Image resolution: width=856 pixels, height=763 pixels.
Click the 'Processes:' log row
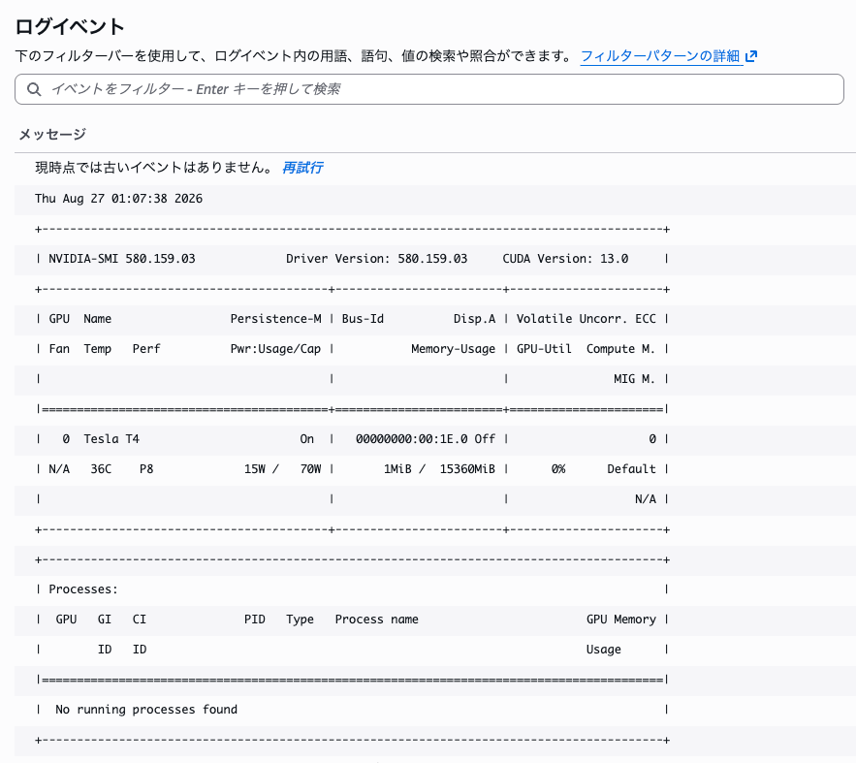435,589
